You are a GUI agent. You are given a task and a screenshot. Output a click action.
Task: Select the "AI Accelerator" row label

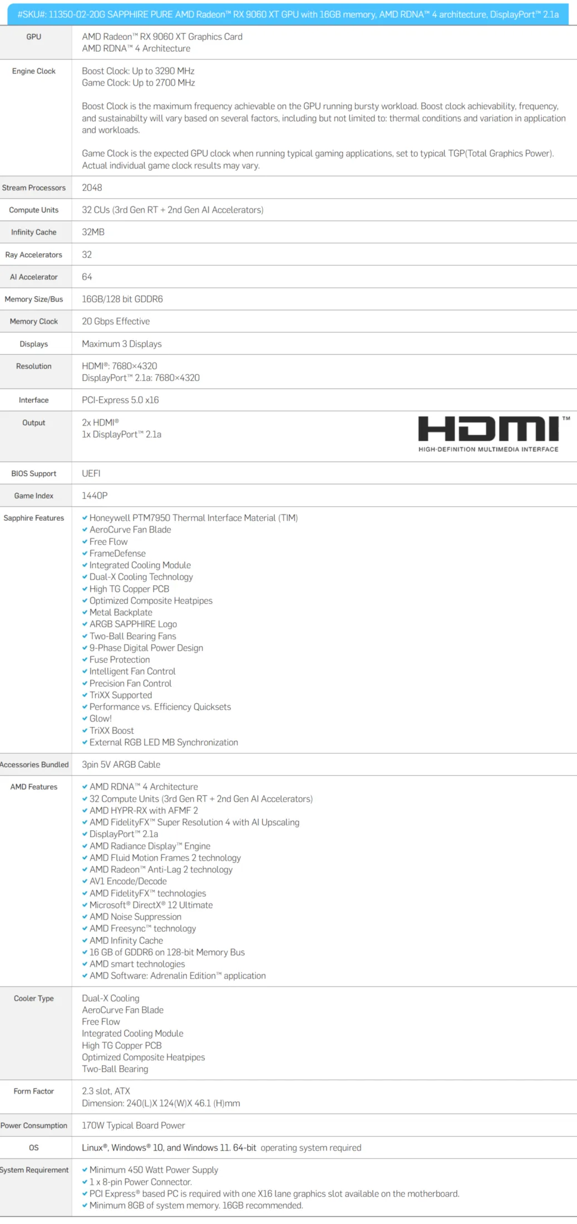click(x=34, y=277)
